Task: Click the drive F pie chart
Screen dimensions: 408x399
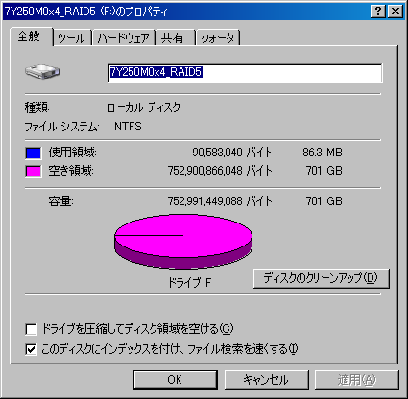Action: pos(183,241)
